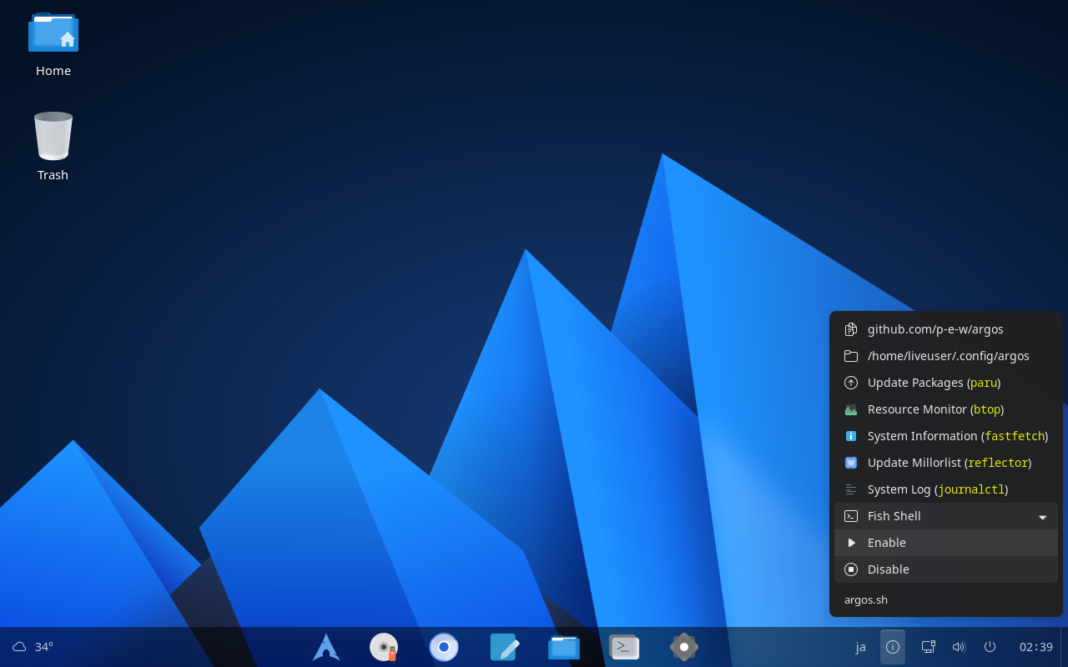The height and width of the screenshot is (667, 1068).
Task: Open the Settings gear app in dock
Action: tap(684, 647)
